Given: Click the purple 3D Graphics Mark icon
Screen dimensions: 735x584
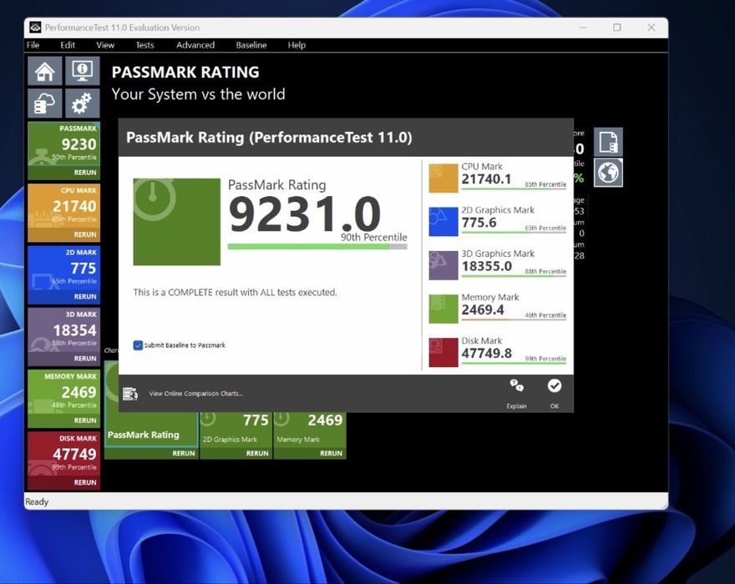Looking at the screenshot, I should [443, 265].
